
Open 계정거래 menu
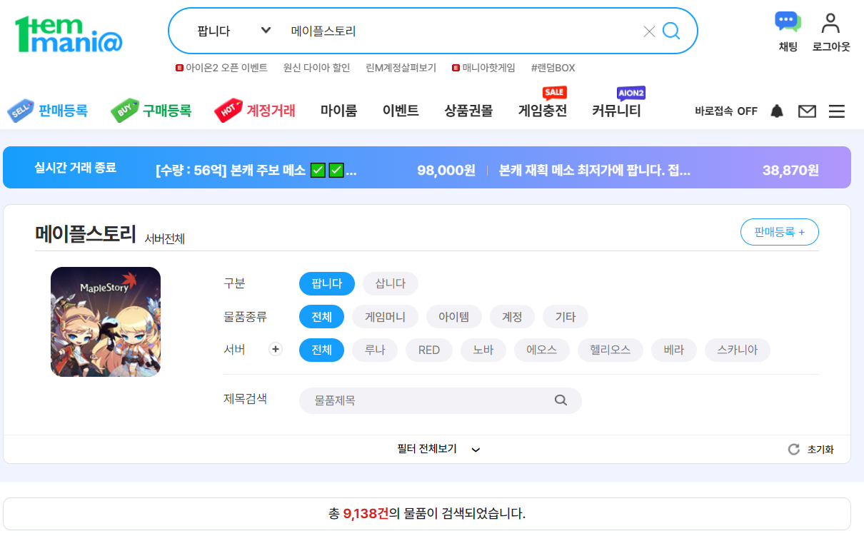(x=271, y=111)
